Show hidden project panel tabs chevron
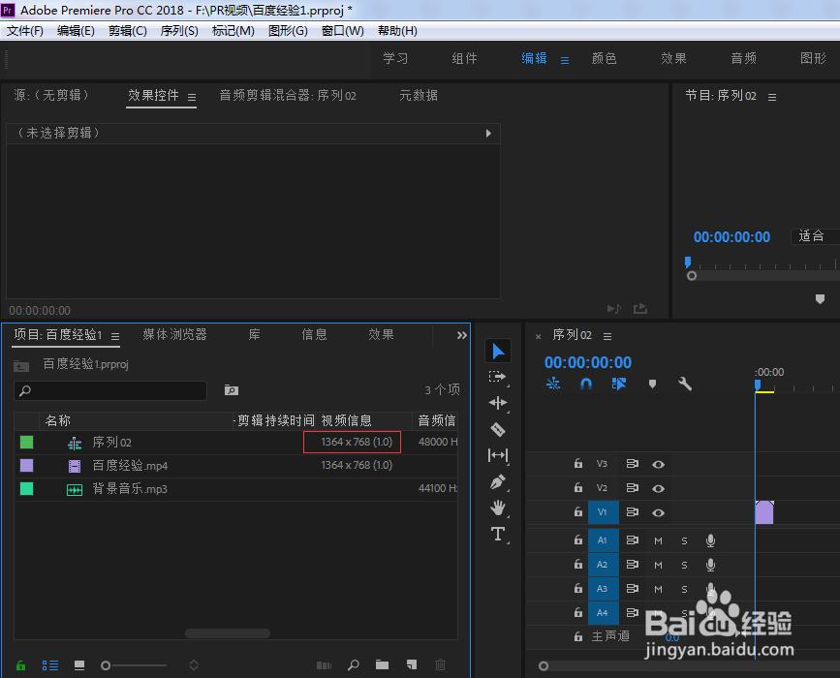 tap(462, 335)
